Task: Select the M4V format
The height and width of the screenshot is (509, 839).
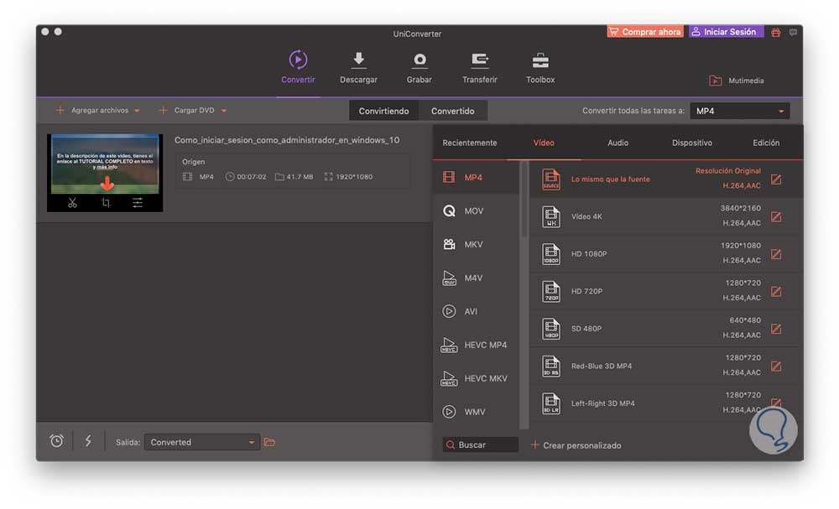Action: [x=477, y=278]
